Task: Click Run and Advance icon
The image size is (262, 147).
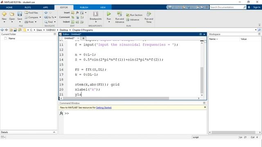Action: (x=120, y=14)
